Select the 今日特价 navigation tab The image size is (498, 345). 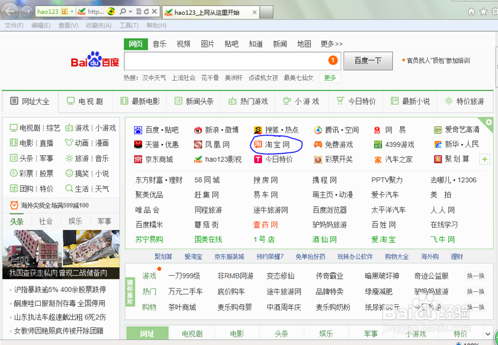(x=356, y=101)
